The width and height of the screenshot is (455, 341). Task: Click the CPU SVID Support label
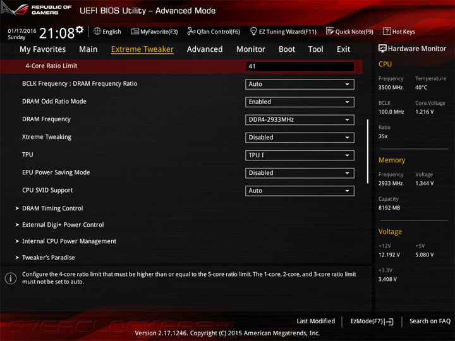pyautogui.click(x=47, y=190)
